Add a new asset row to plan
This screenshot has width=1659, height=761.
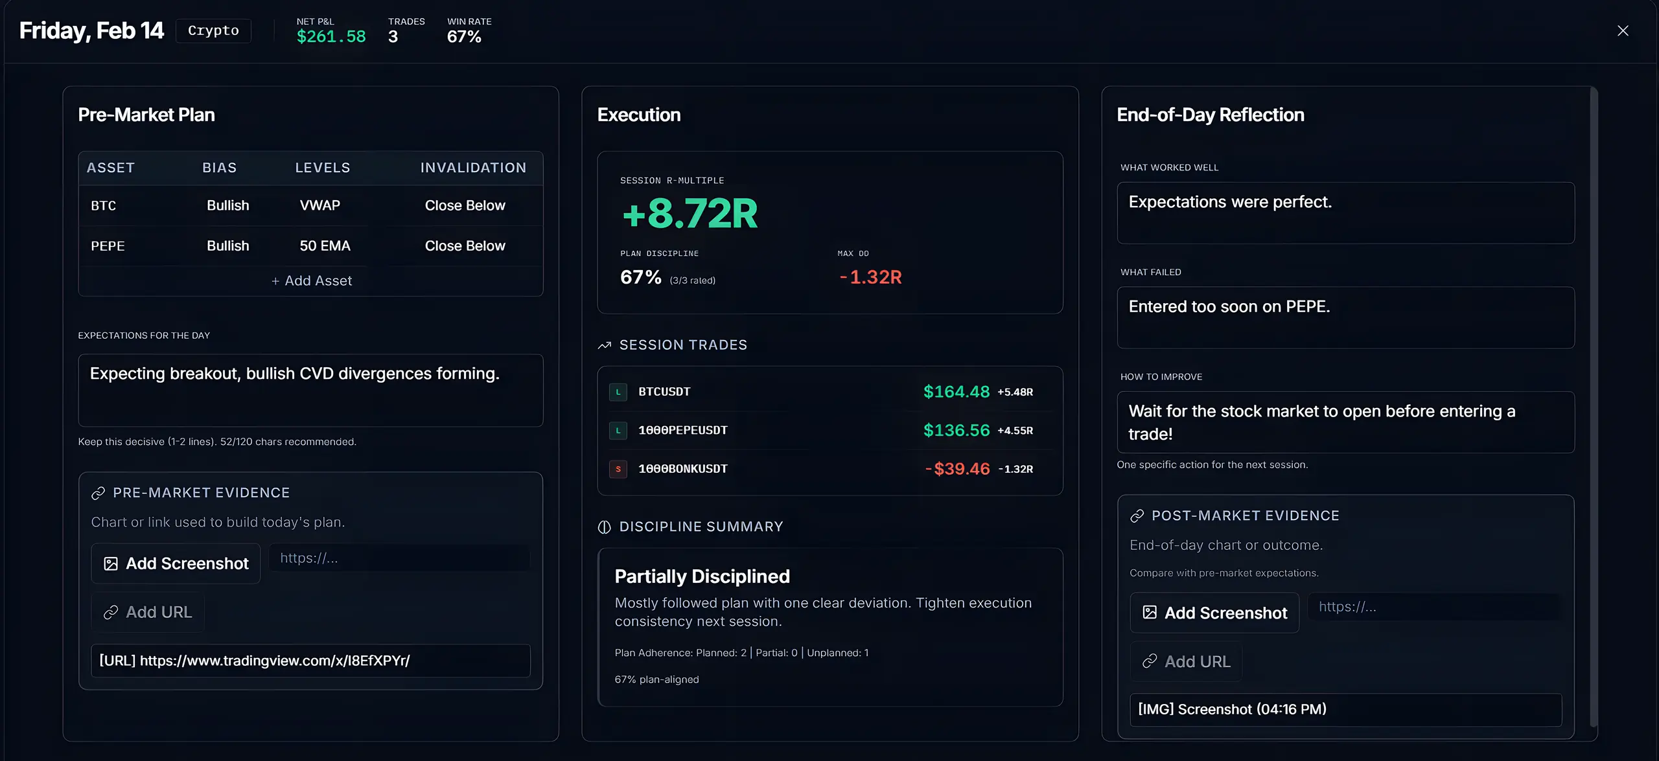coord(311,281)
